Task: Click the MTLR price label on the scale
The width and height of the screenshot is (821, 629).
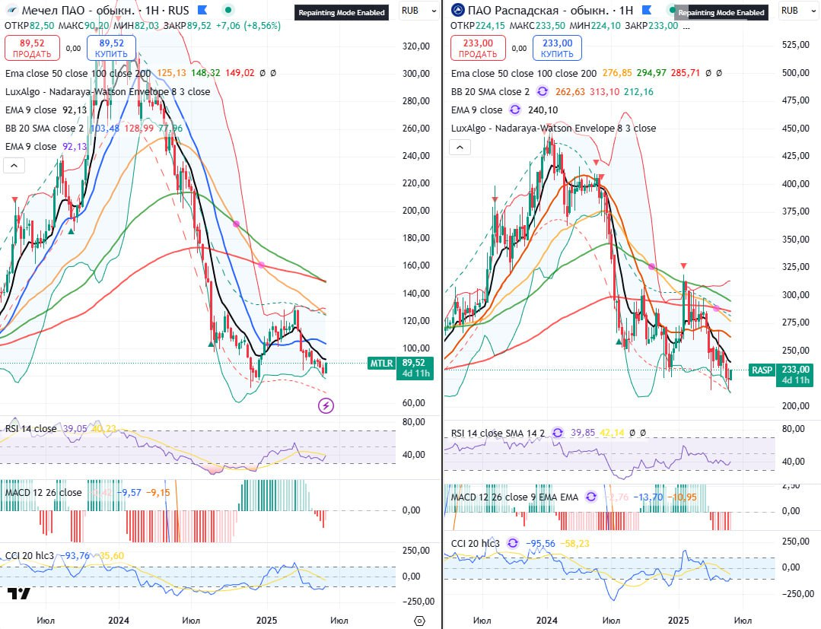Action: [x=381, y=363]
